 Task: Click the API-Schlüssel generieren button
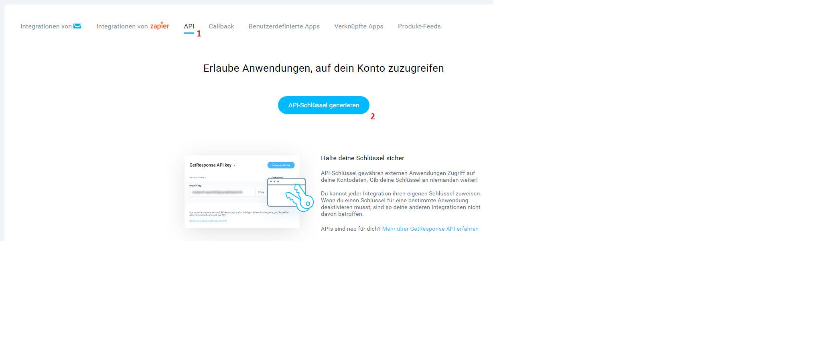[x=324, y=105]
